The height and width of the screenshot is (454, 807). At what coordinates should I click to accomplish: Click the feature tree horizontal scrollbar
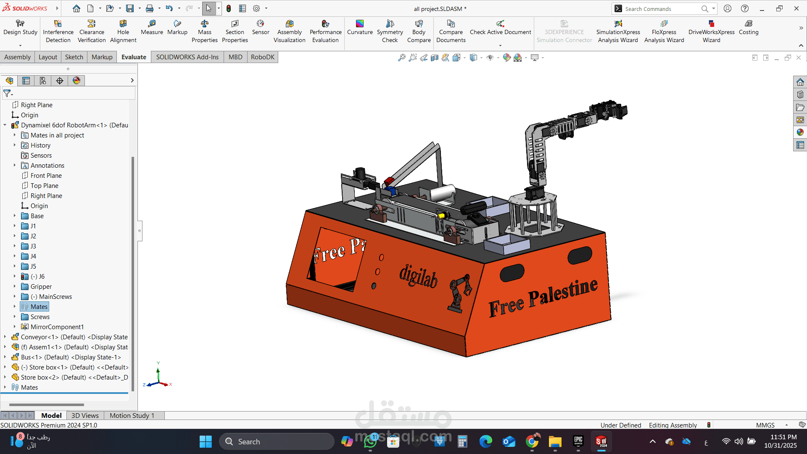click(x=46, y=405)
